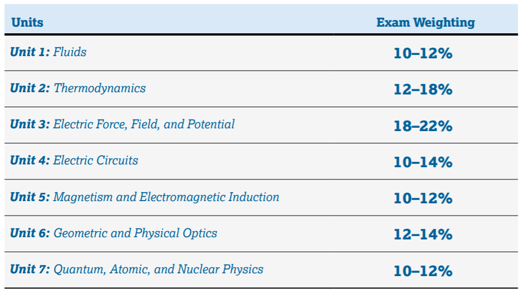
Task: Select the 12–14% weighting for Optics
Action: (423, 234)
